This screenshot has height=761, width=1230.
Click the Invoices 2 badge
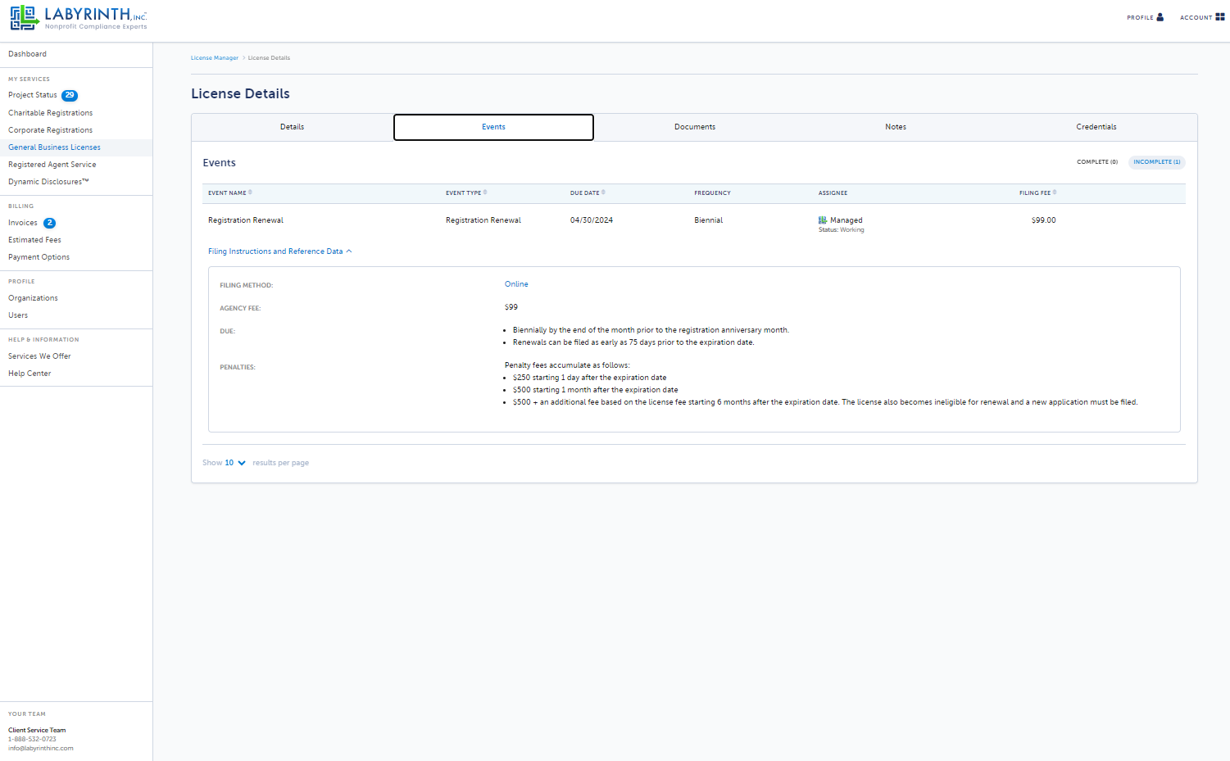click(x=49, y=223)
